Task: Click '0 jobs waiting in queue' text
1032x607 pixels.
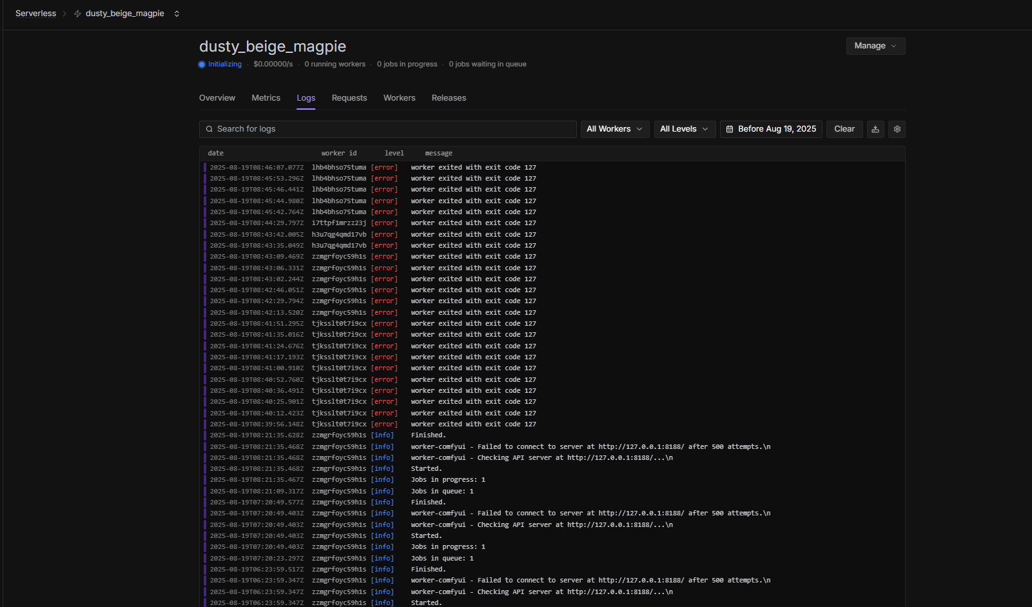Action: pyautogui.click(x=488, y=65)
